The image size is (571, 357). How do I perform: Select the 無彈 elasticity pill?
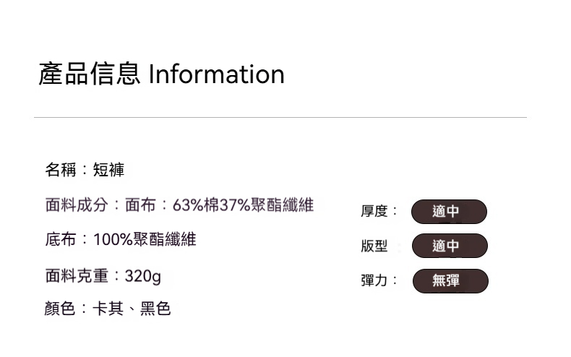[x=450, y=280]
